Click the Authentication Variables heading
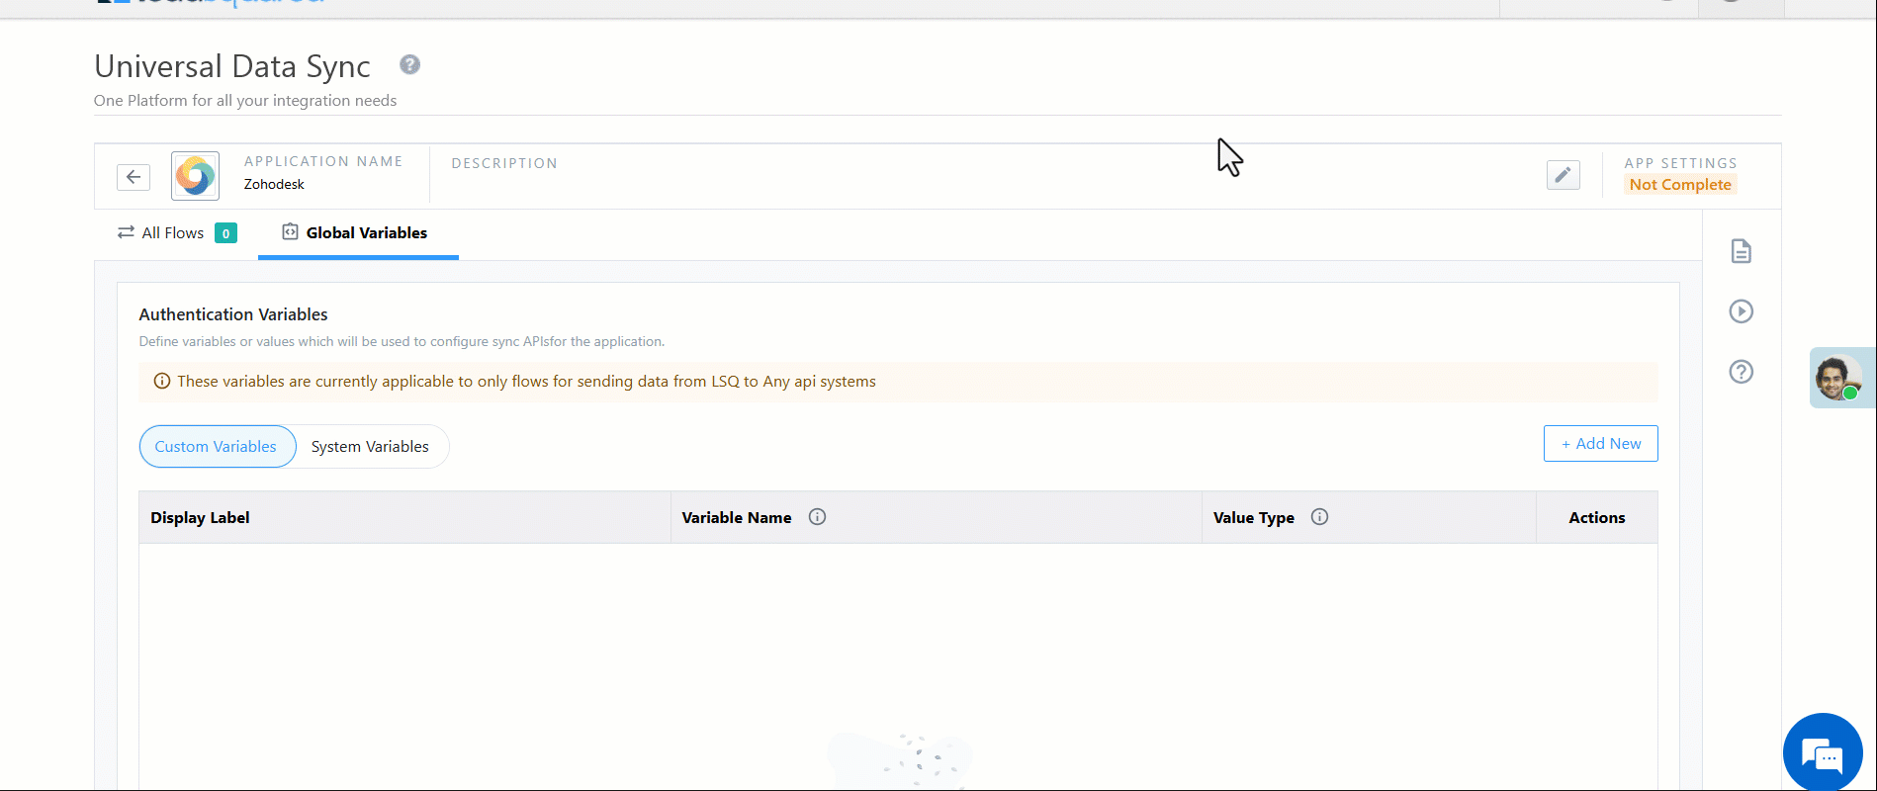Screen dimensions: 1877x791 click(233, 314)
